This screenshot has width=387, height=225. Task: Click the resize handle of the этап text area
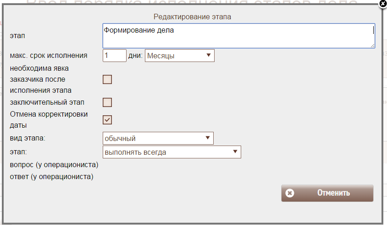click(x=372, y=45)
